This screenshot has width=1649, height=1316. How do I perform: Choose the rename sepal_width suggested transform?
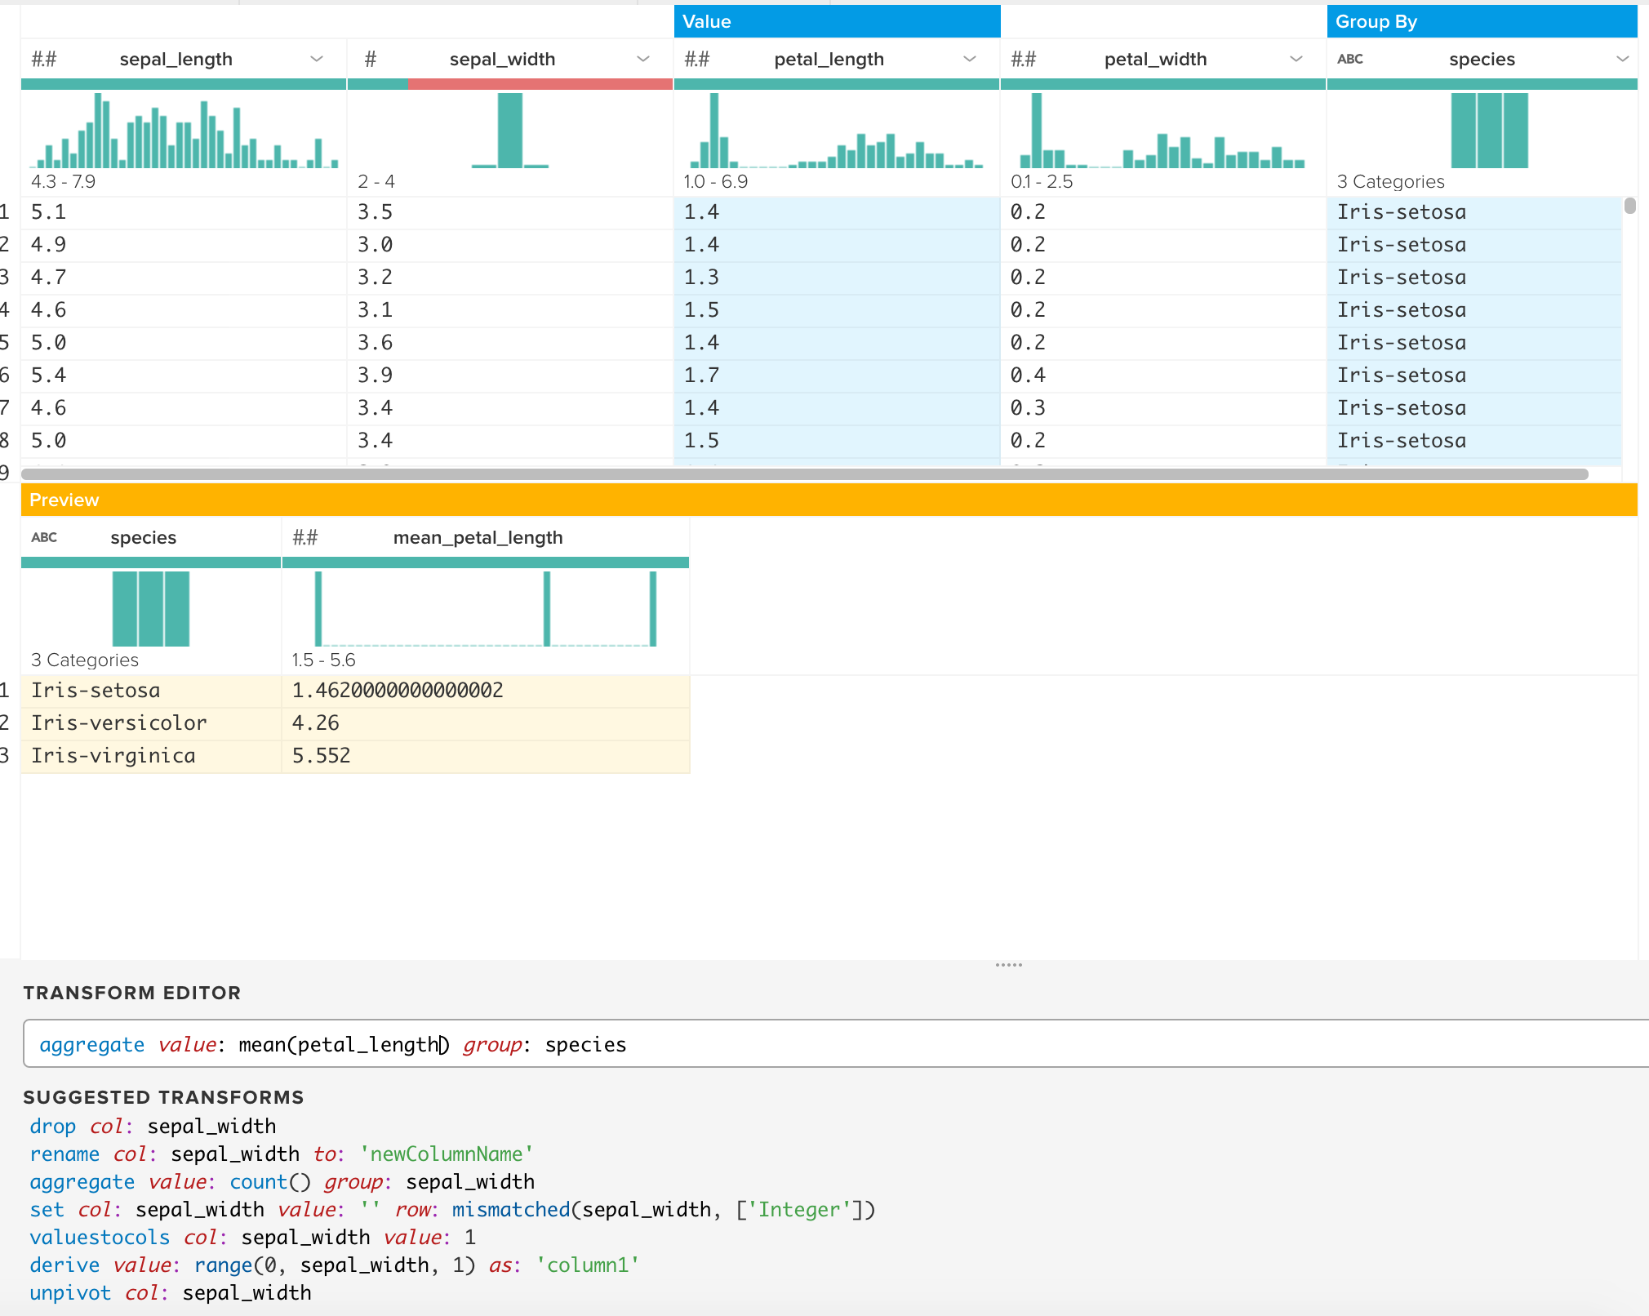pyautogui.click(x=281, y=1154)
